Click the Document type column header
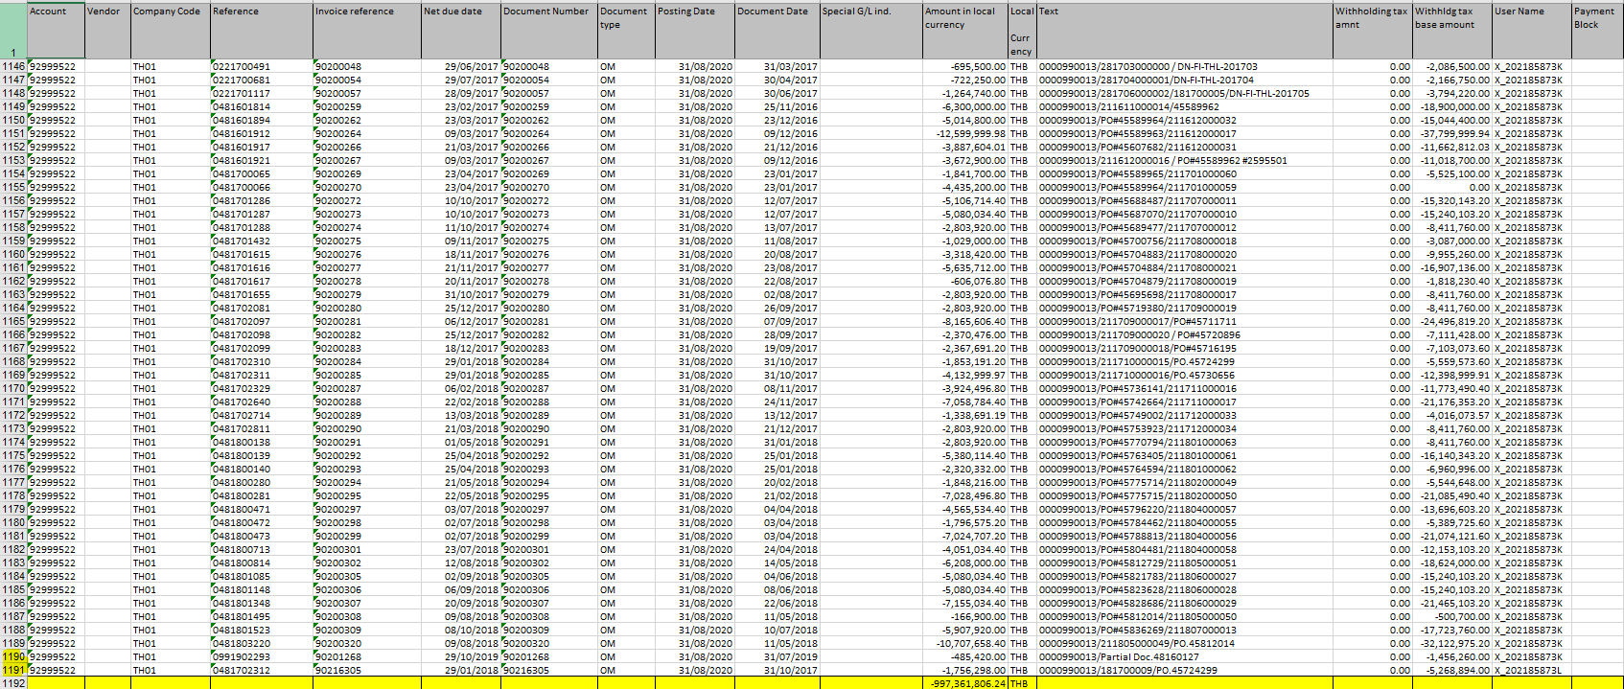Image resolution: width=1624 pixels, height=689 pixels. (626, 31)
